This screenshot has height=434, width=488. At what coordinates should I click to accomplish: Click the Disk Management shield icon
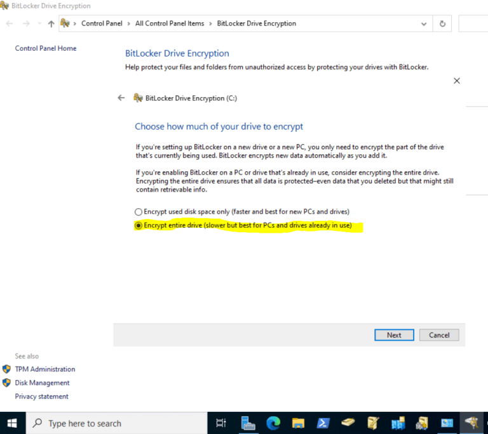(6, 383)
